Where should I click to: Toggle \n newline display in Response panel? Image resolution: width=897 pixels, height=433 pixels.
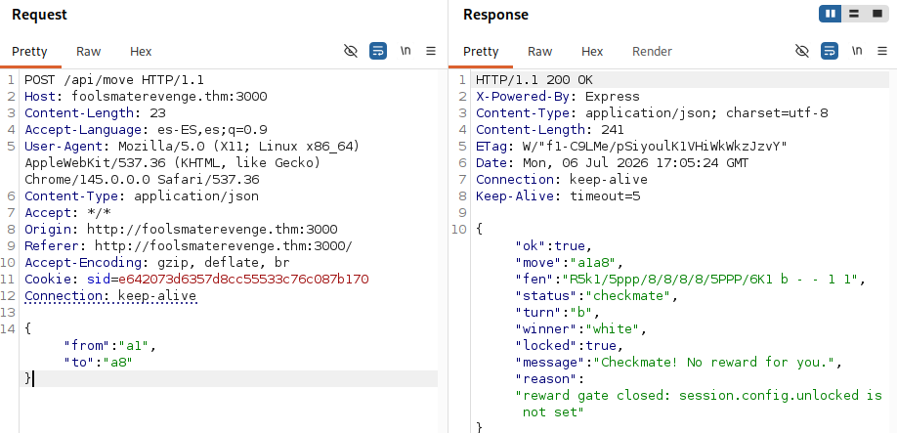[x=857, y=51]
